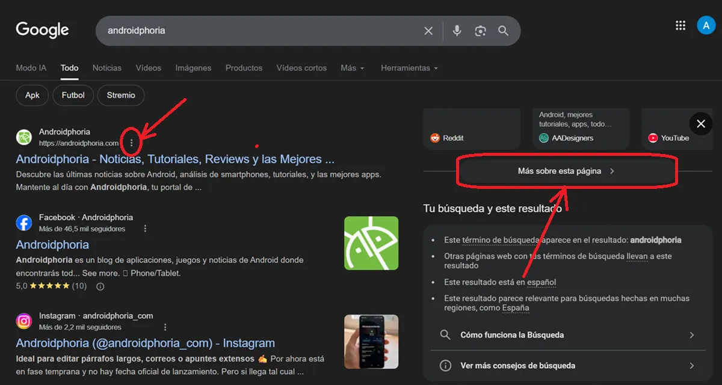The image size is (722, 385).
Task: Click the green Androidphoria logo thumbnail
Action: click(x=371, y=243)
